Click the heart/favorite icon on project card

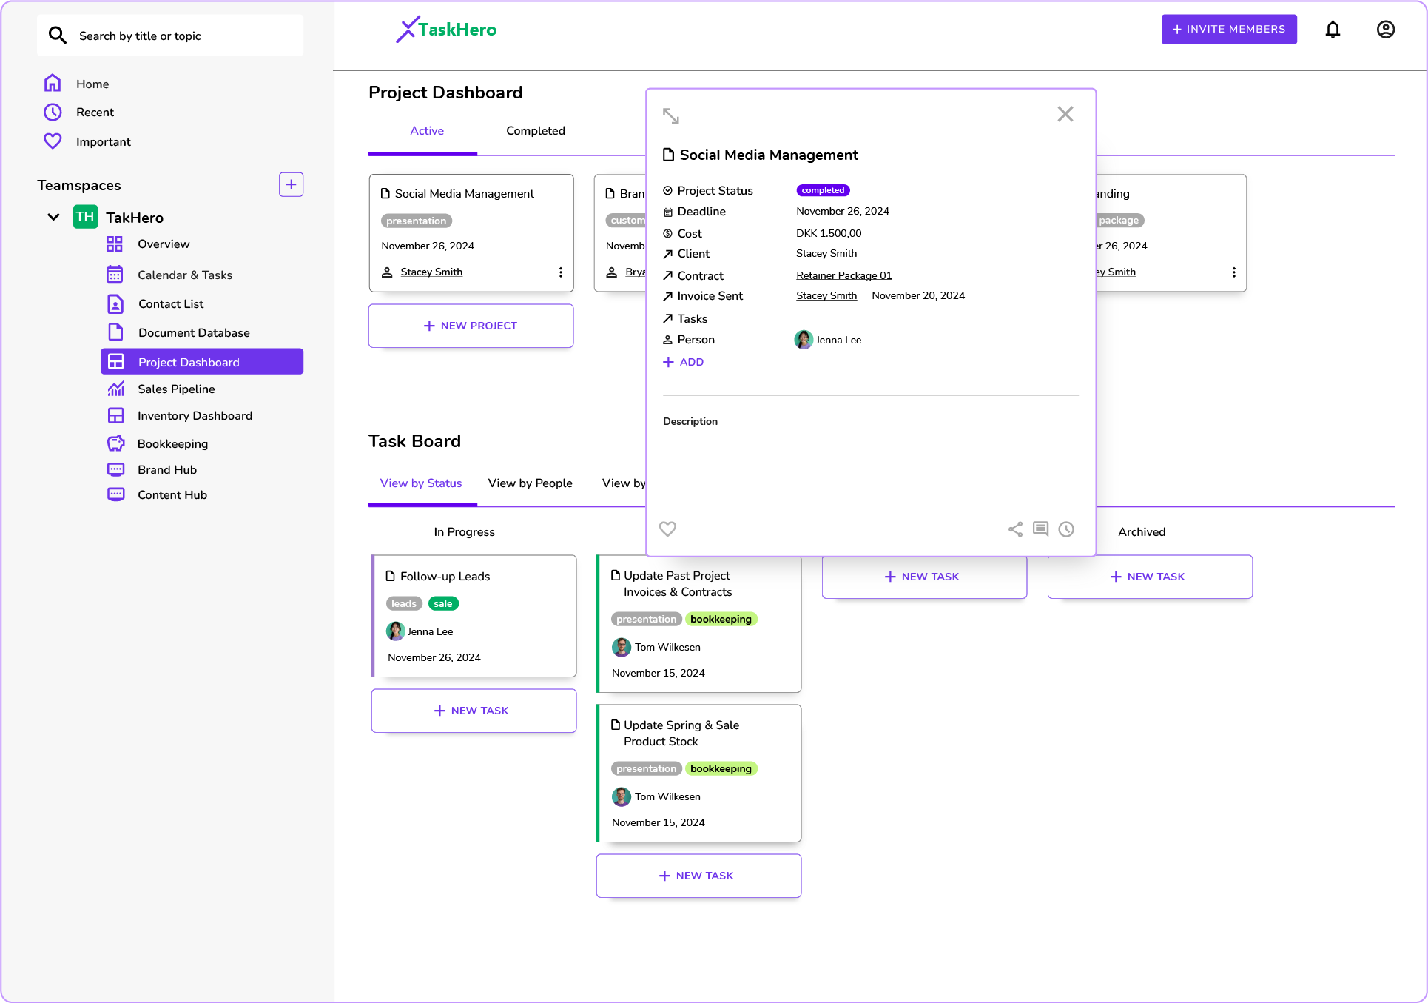[x=668, y=530]
